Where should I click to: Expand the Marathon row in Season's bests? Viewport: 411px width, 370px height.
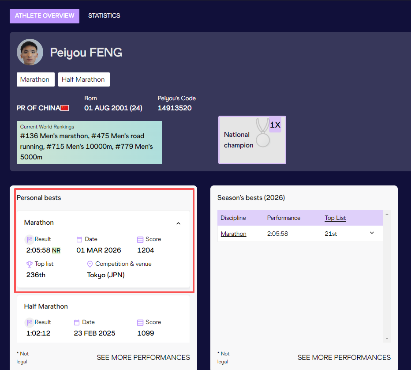[x=372, y=233]
